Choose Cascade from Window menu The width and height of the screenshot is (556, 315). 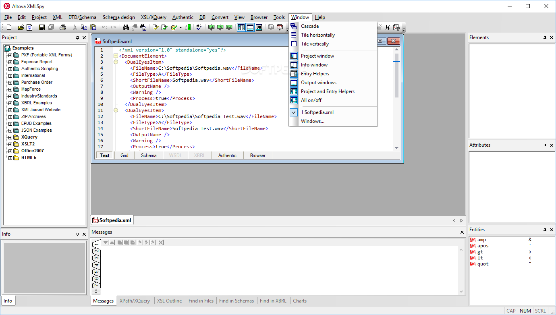tap(333, 26)
